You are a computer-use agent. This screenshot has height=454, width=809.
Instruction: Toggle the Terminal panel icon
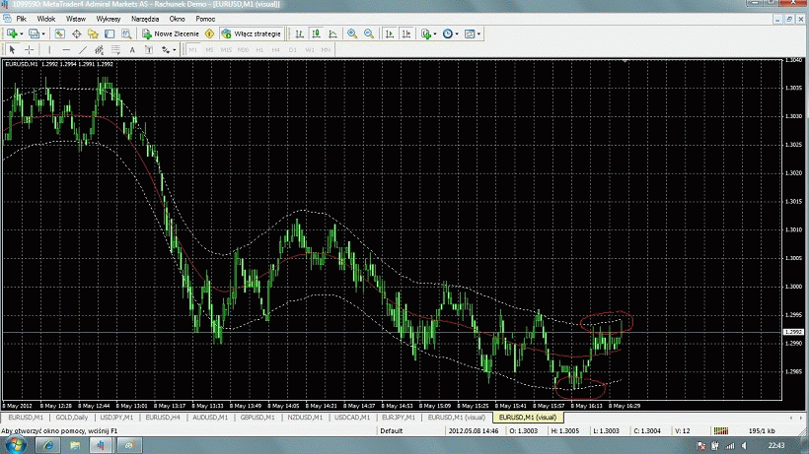110,33
